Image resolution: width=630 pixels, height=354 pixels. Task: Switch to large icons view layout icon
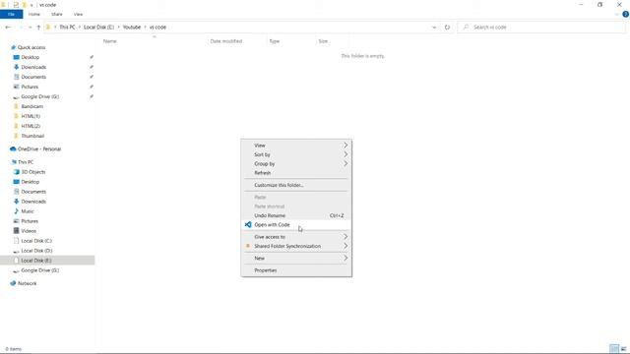[623, 349]
